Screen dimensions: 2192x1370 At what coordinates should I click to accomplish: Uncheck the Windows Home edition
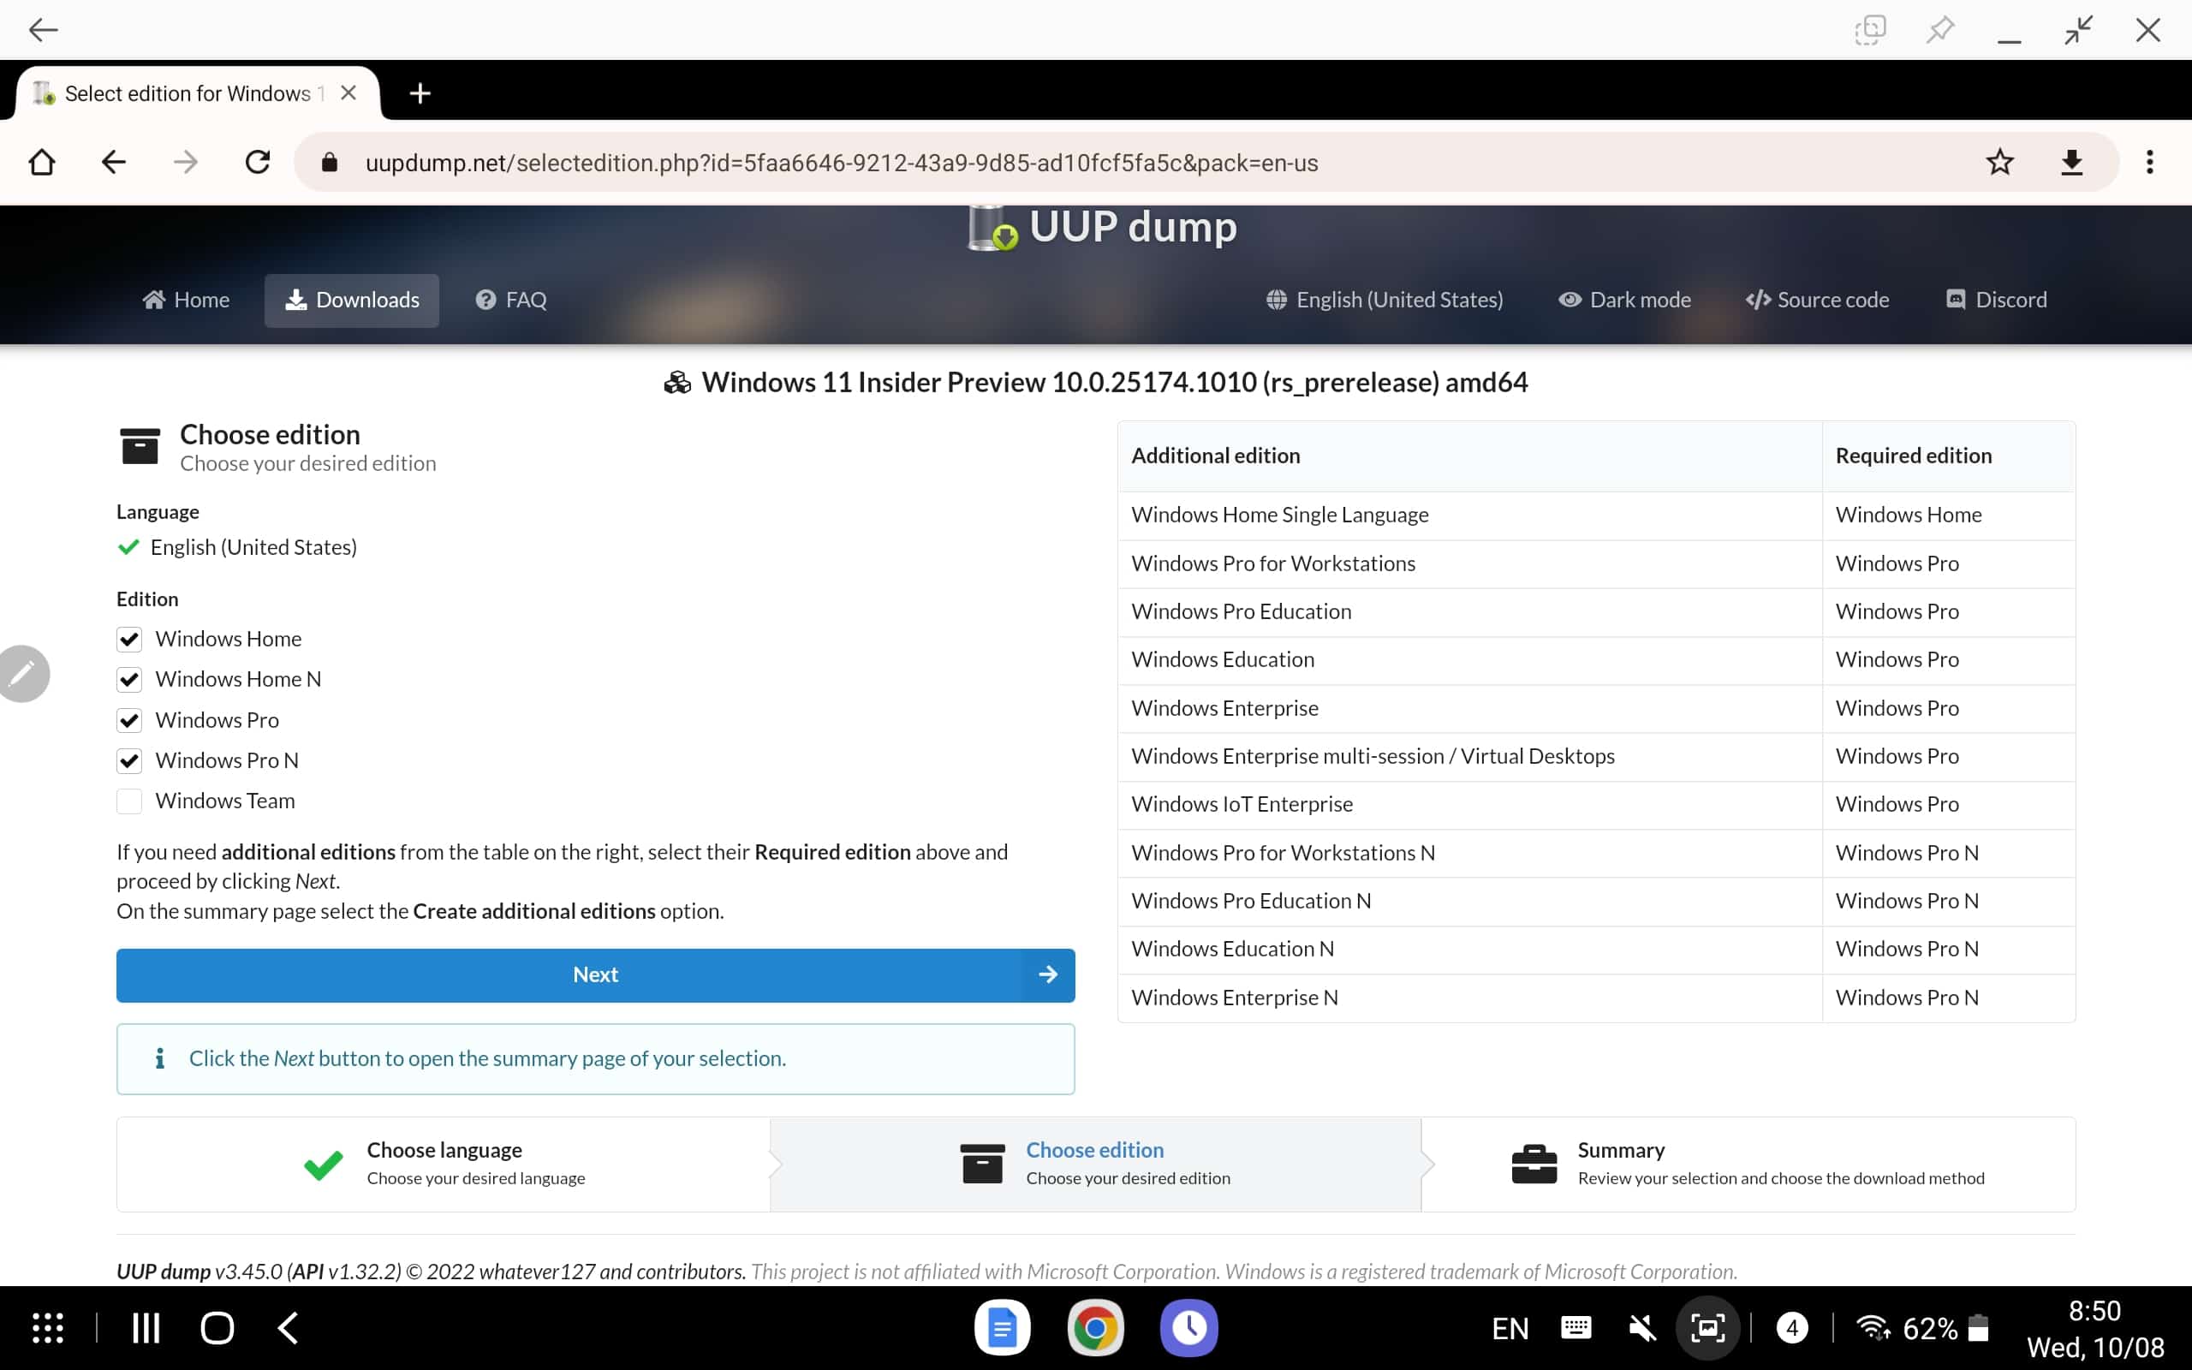coord(129,640)
